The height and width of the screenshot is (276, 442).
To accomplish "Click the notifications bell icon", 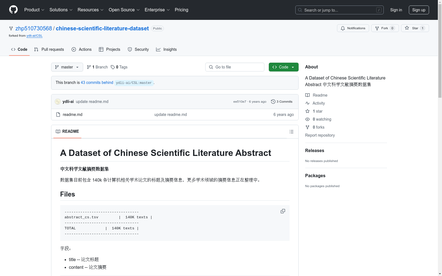I will point(343,28).
